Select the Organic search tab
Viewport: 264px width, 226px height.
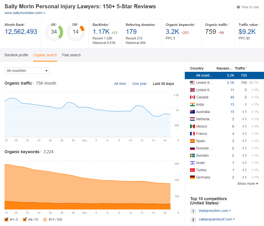tap(45, 55)
